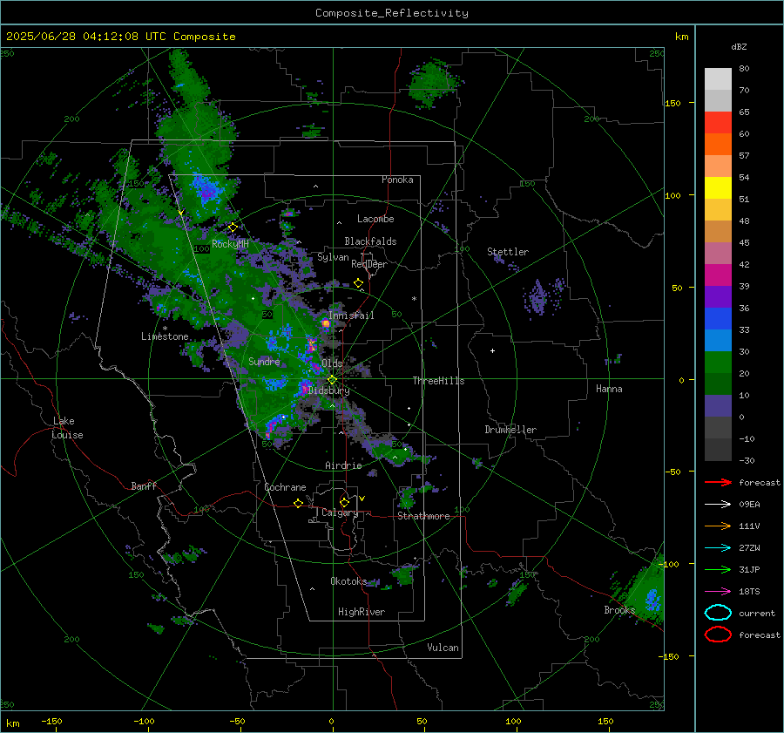Click the green 31JP arrow in legend

coord(718,569)
